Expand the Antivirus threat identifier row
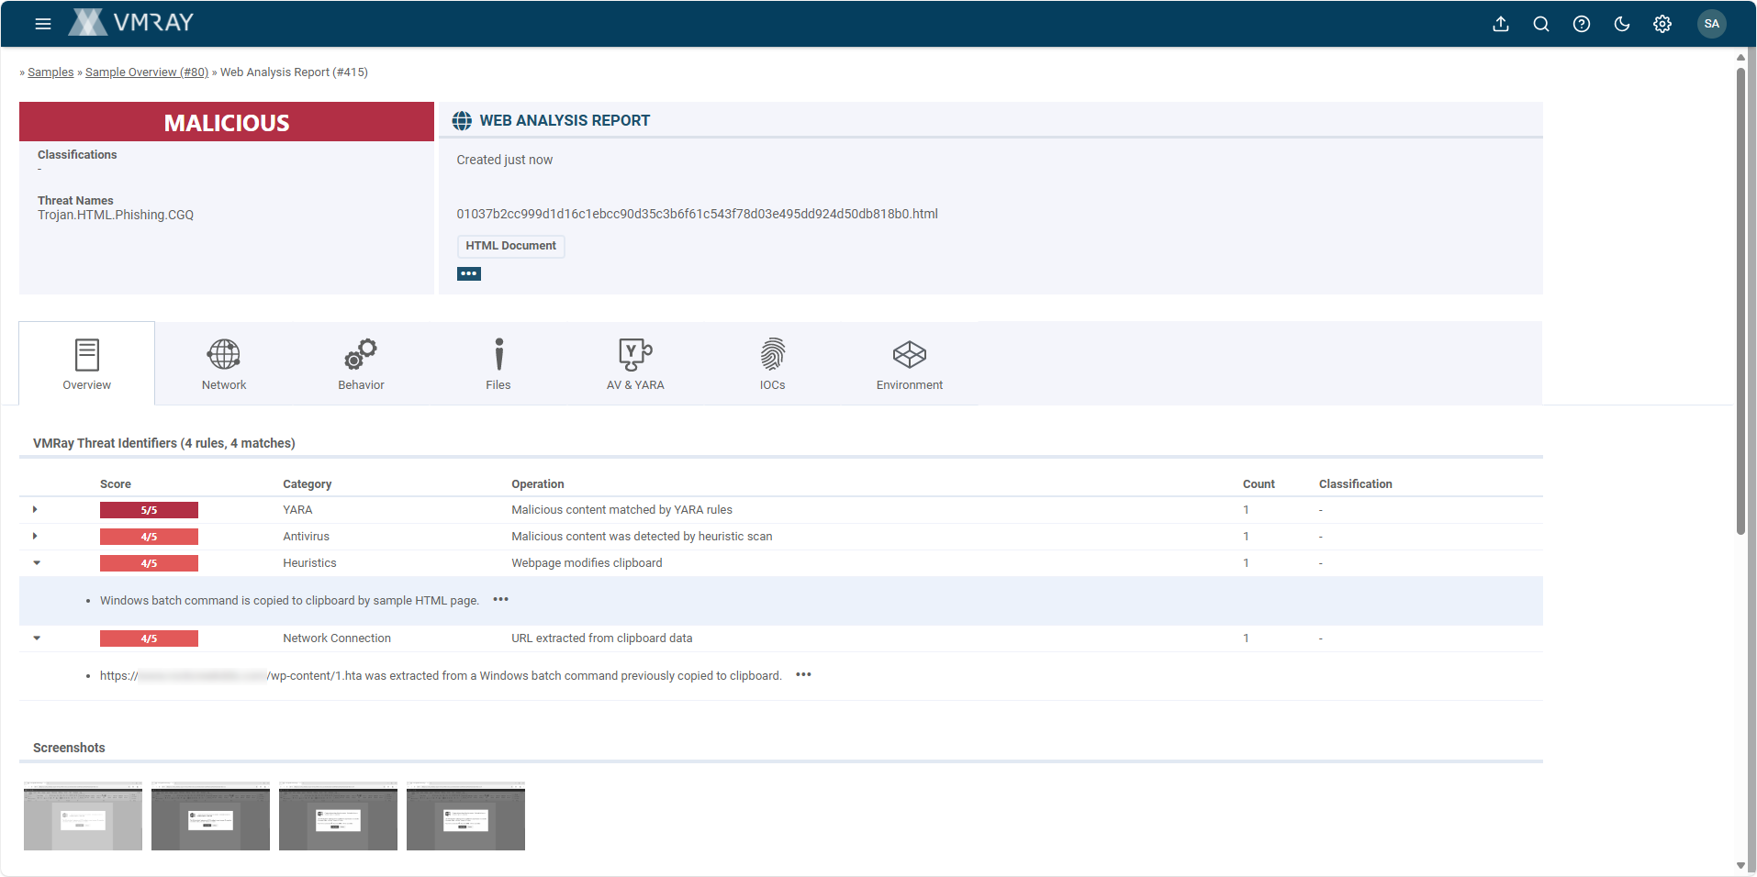Viewport: 1757px width, 877px height. click(x=35, y=536)
